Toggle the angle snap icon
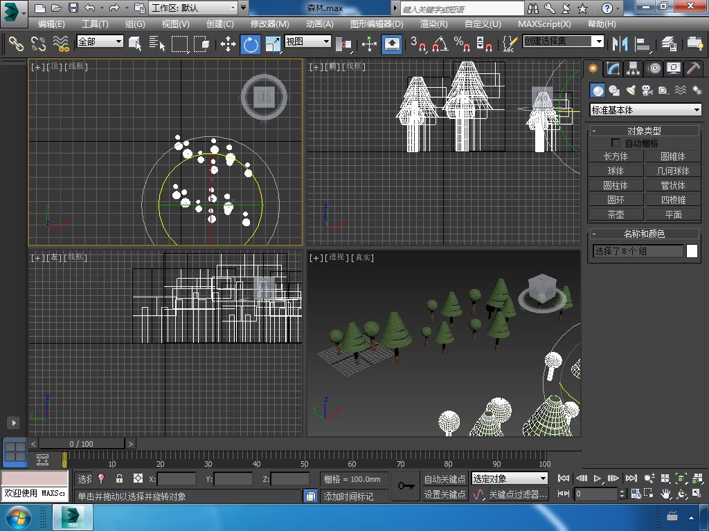 (x=439, y=44)
